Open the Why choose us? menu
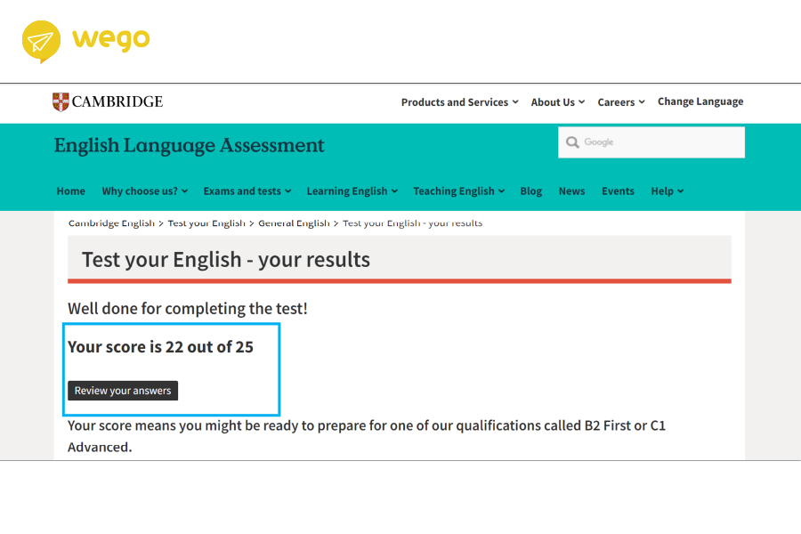The image size is (801, 534). pos(145,191)
